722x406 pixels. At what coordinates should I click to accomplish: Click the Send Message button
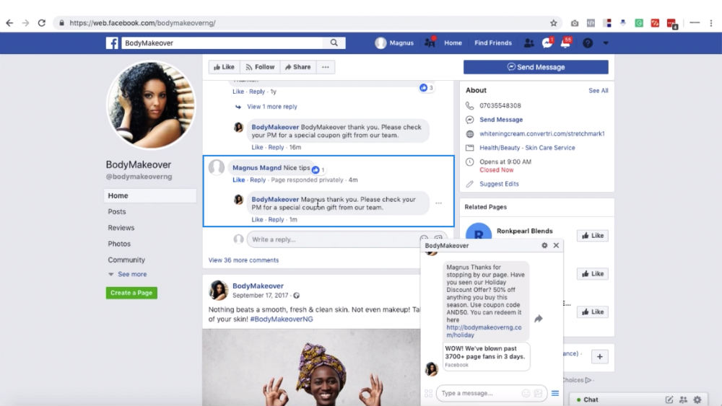point(536,67)
